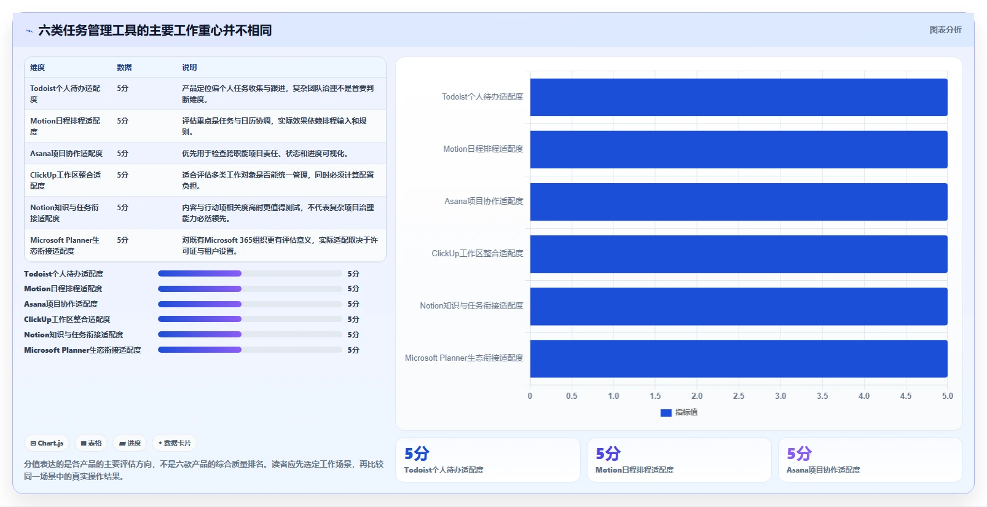
Task: Click the Microsoft Planner bar in the chart
Action: pos(739,358)
